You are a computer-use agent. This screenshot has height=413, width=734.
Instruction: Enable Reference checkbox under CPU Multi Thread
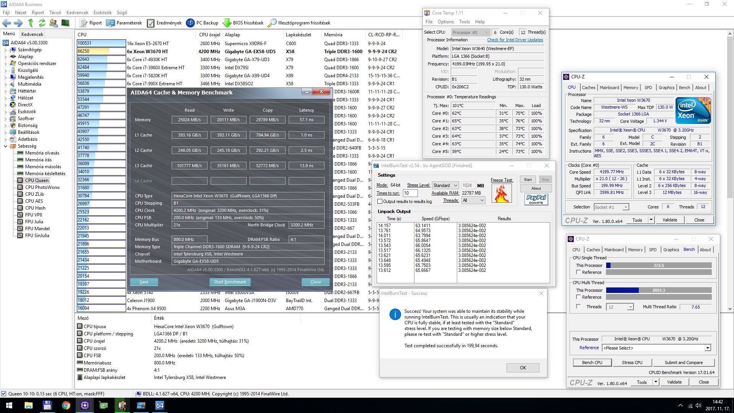click(578, 297)
